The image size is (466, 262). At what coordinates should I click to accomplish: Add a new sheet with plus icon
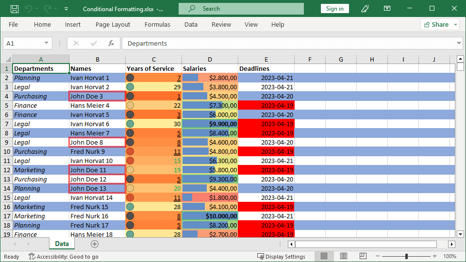click(x=95, y=244)
